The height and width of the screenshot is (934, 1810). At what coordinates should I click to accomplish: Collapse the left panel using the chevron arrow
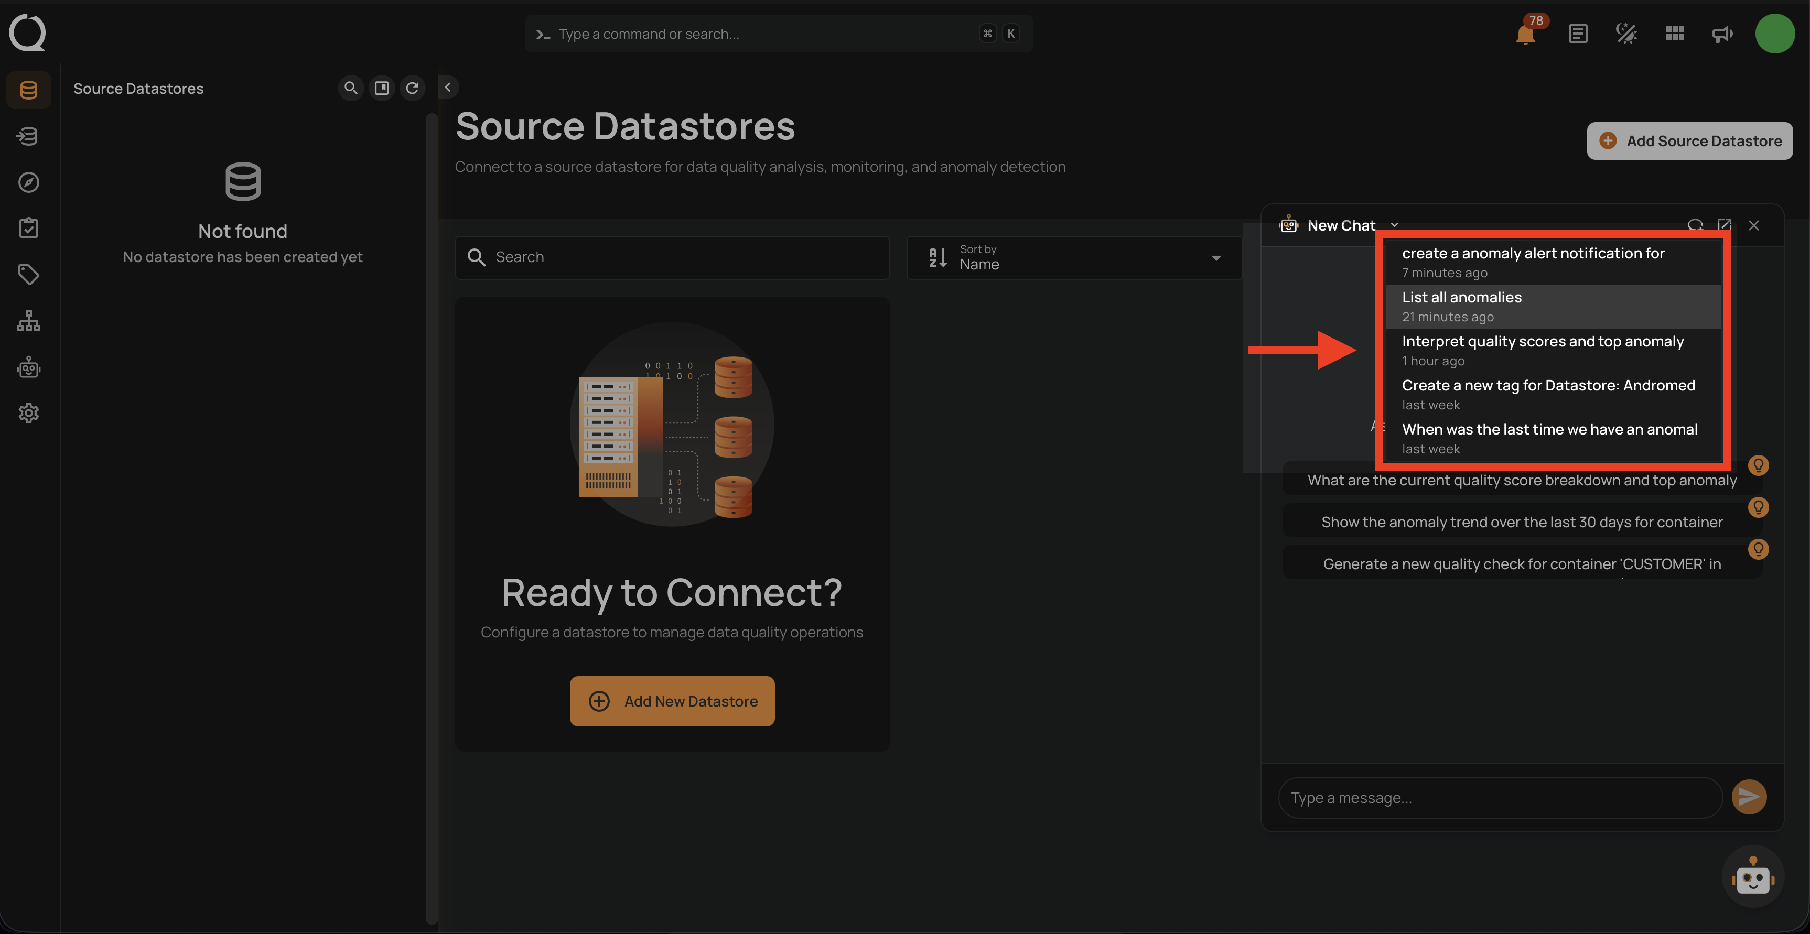pyautogui.click(x=448, y=87)
